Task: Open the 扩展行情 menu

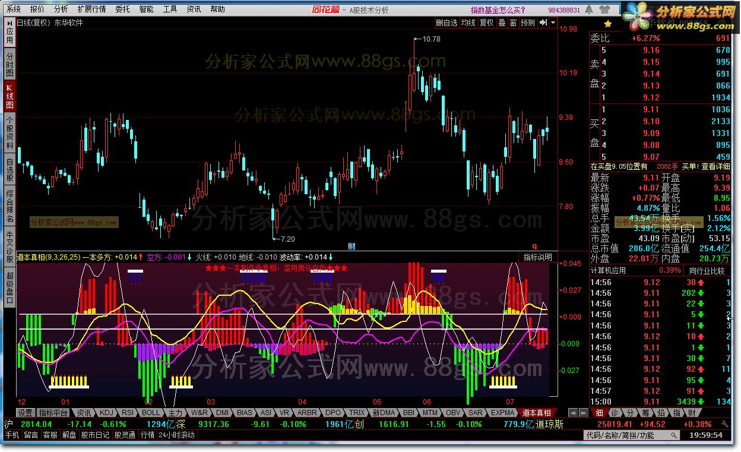Action: coord(92,9)
